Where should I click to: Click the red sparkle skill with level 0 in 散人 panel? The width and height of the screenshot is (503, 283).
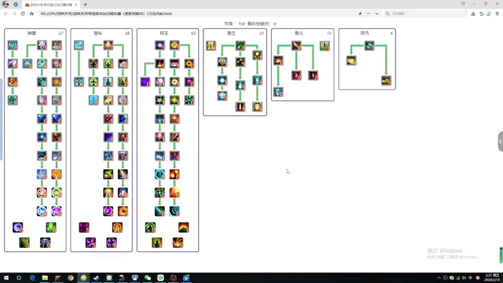tap(296, 76)
